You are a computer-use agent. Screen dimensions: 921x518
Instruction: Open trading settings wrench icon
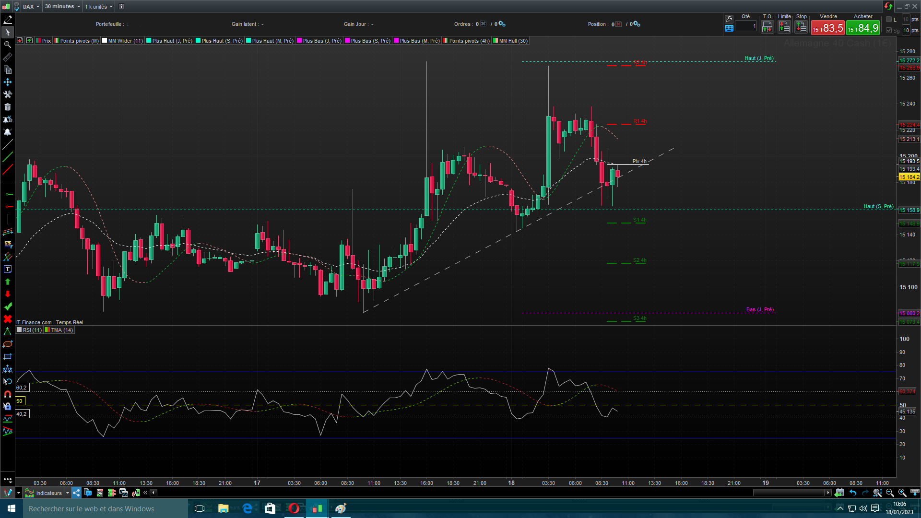pyautogui.click(x=729, y=19)
